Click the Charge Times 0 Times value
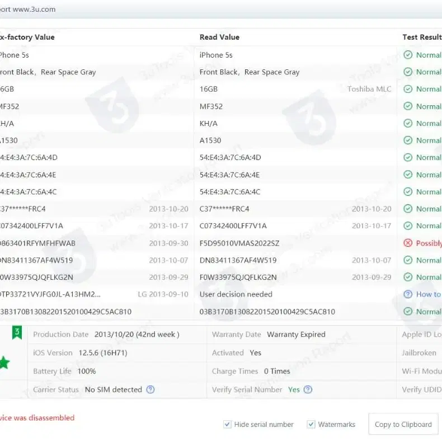The image size is (442, 442). coord(277,372)
